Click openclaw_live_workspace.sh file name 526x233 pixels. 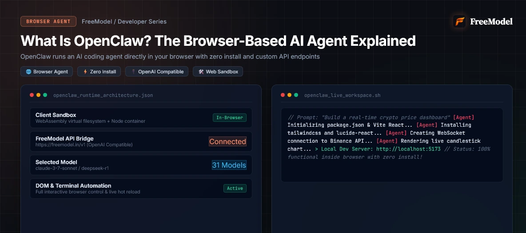[x=343, y=95]
